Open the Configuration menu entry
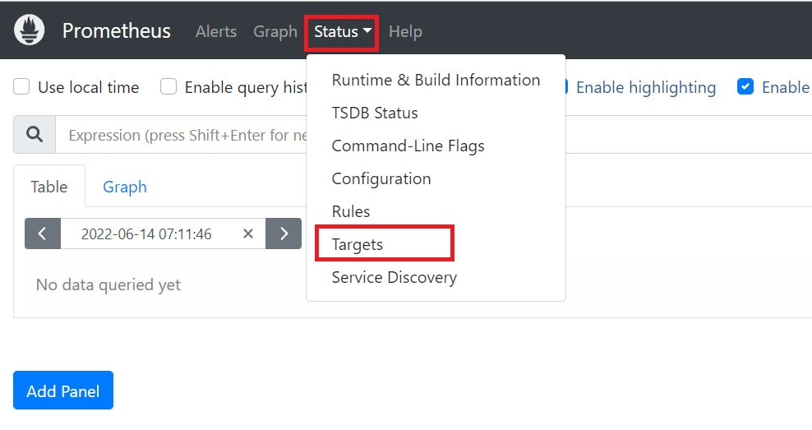Screen dimensions: 812x430 pos(381,178)
